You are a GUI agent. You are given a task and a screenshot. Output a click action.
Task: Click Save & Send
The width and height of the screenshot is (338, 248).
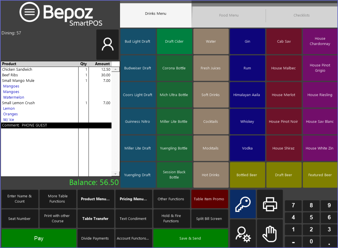click(190, 238)
